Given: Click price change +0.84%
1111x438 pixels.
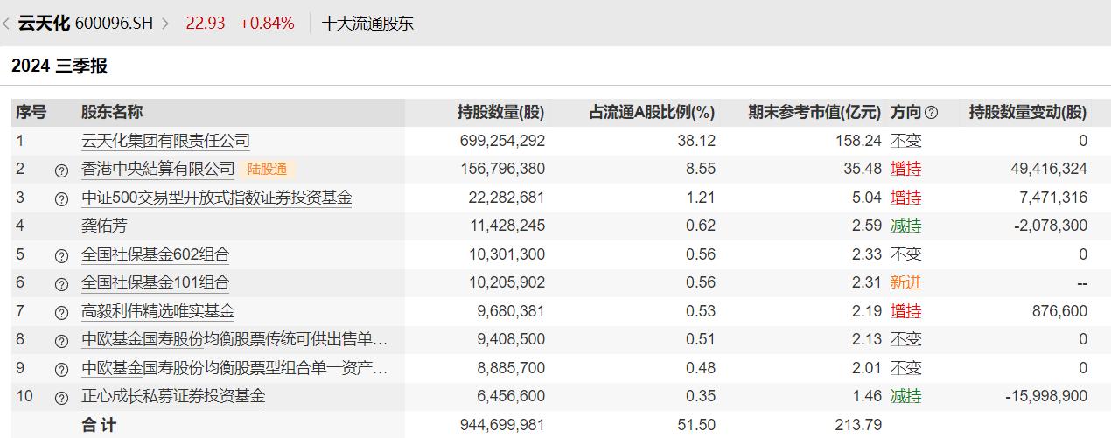Looking at the screenshot, I should pyautogui.click(x=267, y=24).
